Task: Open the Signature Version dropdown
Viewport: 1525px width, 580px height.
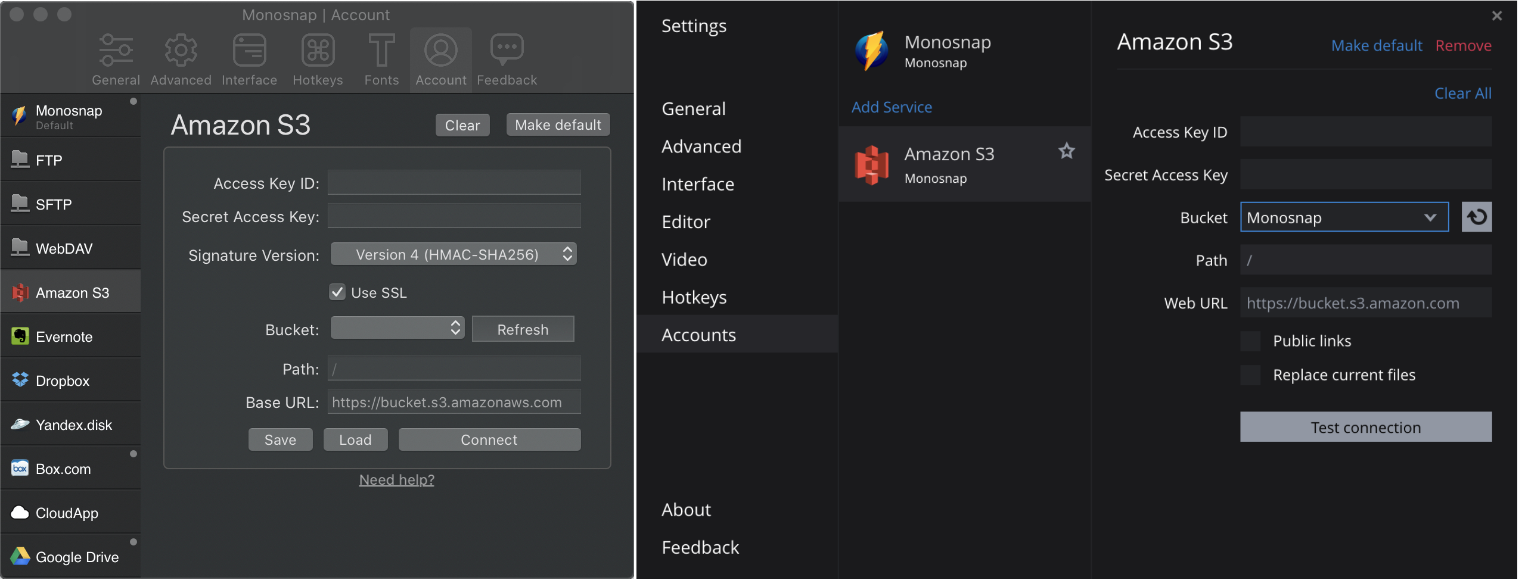Action: coord(454,255)
